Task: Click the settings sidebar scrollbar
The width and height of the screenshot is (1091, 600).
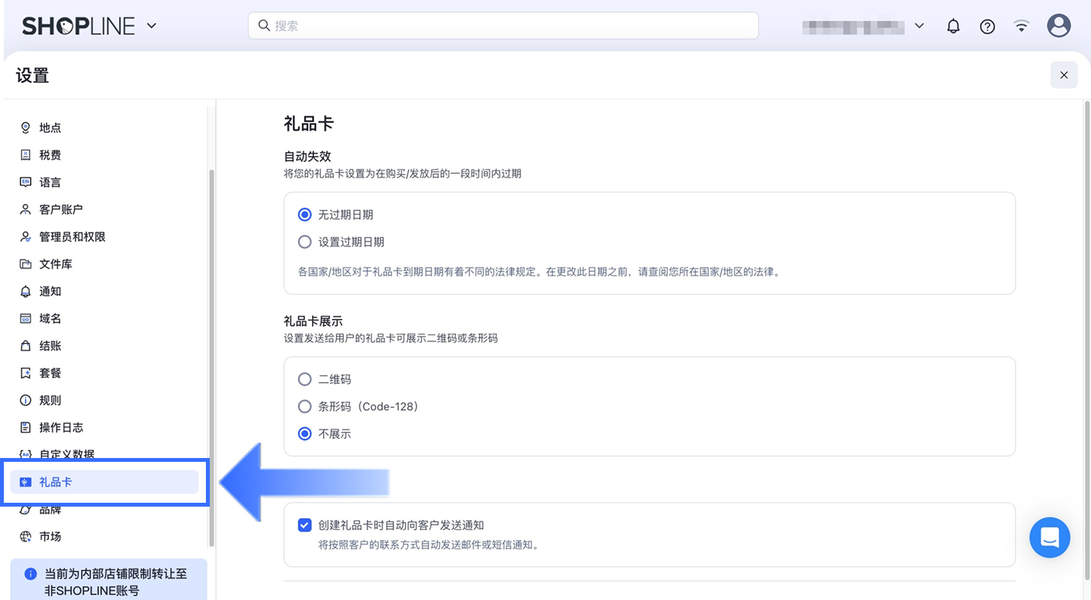Action: click(211, 358)
